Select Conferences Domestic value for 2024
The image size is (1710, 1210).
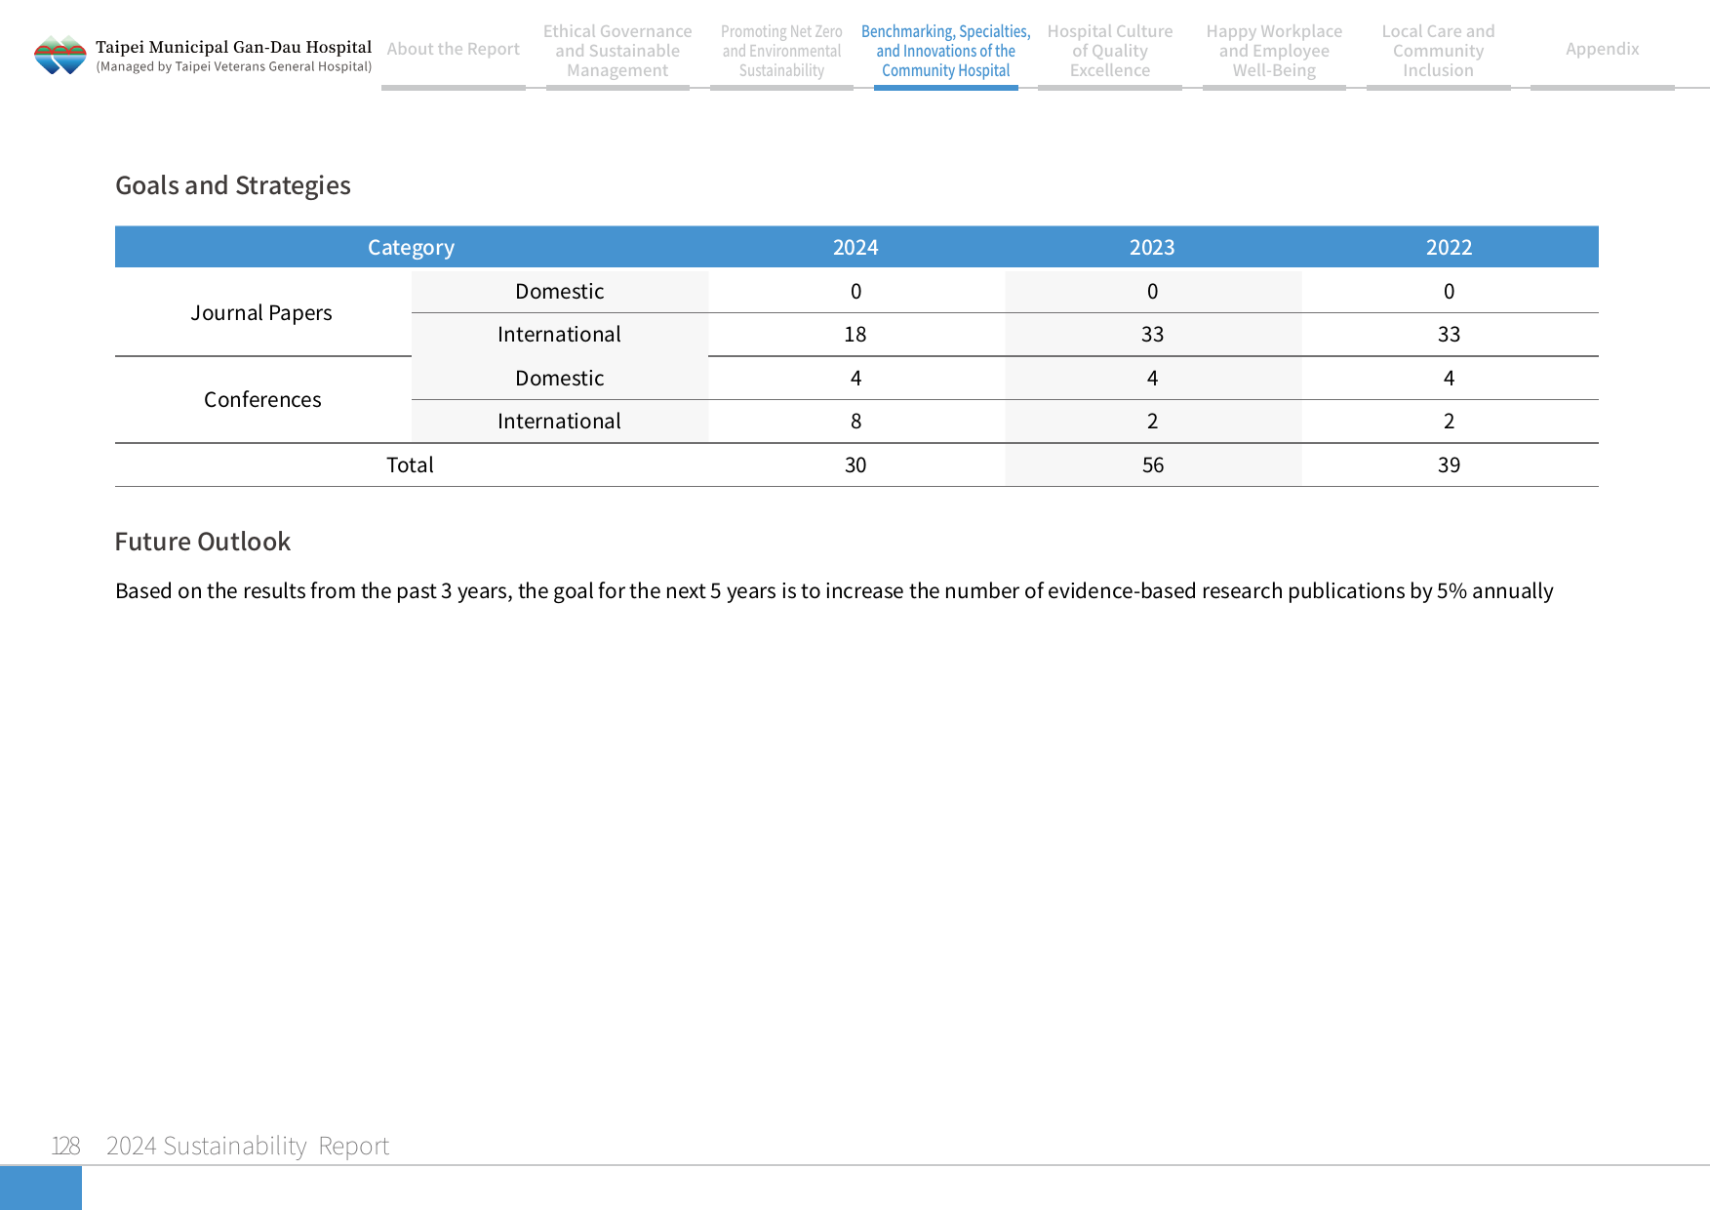[x=855, y=378]
